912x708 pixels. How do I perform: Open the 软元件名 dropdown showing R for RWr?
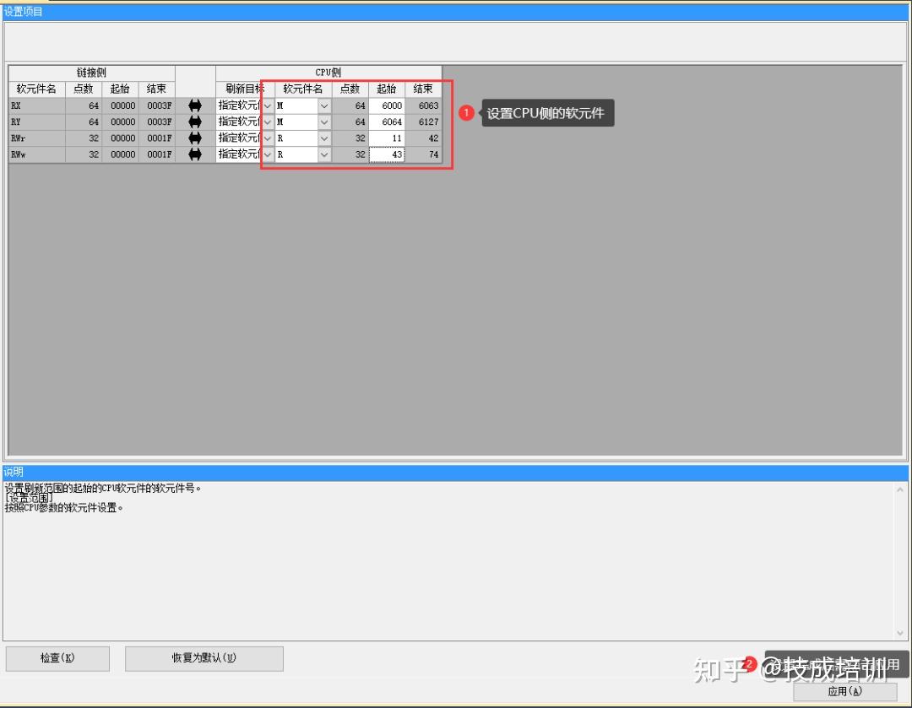coord(323,138)
